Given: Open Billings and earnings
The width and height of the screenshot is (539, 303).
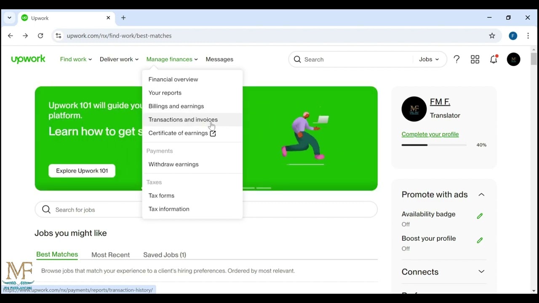Looking at the screenshot, I should pyautogui.click(x=192, y=106).
